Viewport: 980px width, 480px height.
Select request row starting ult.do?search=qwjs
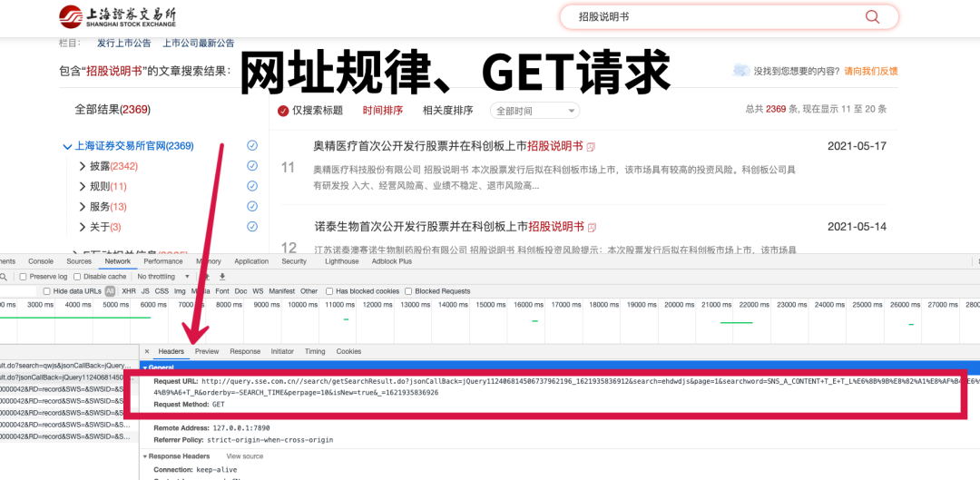click(x=69, y=365)
